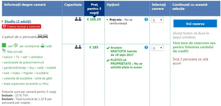Click the air conditioning snowflake icon
The image size is (221, 106).
click(x=16, y=46)
